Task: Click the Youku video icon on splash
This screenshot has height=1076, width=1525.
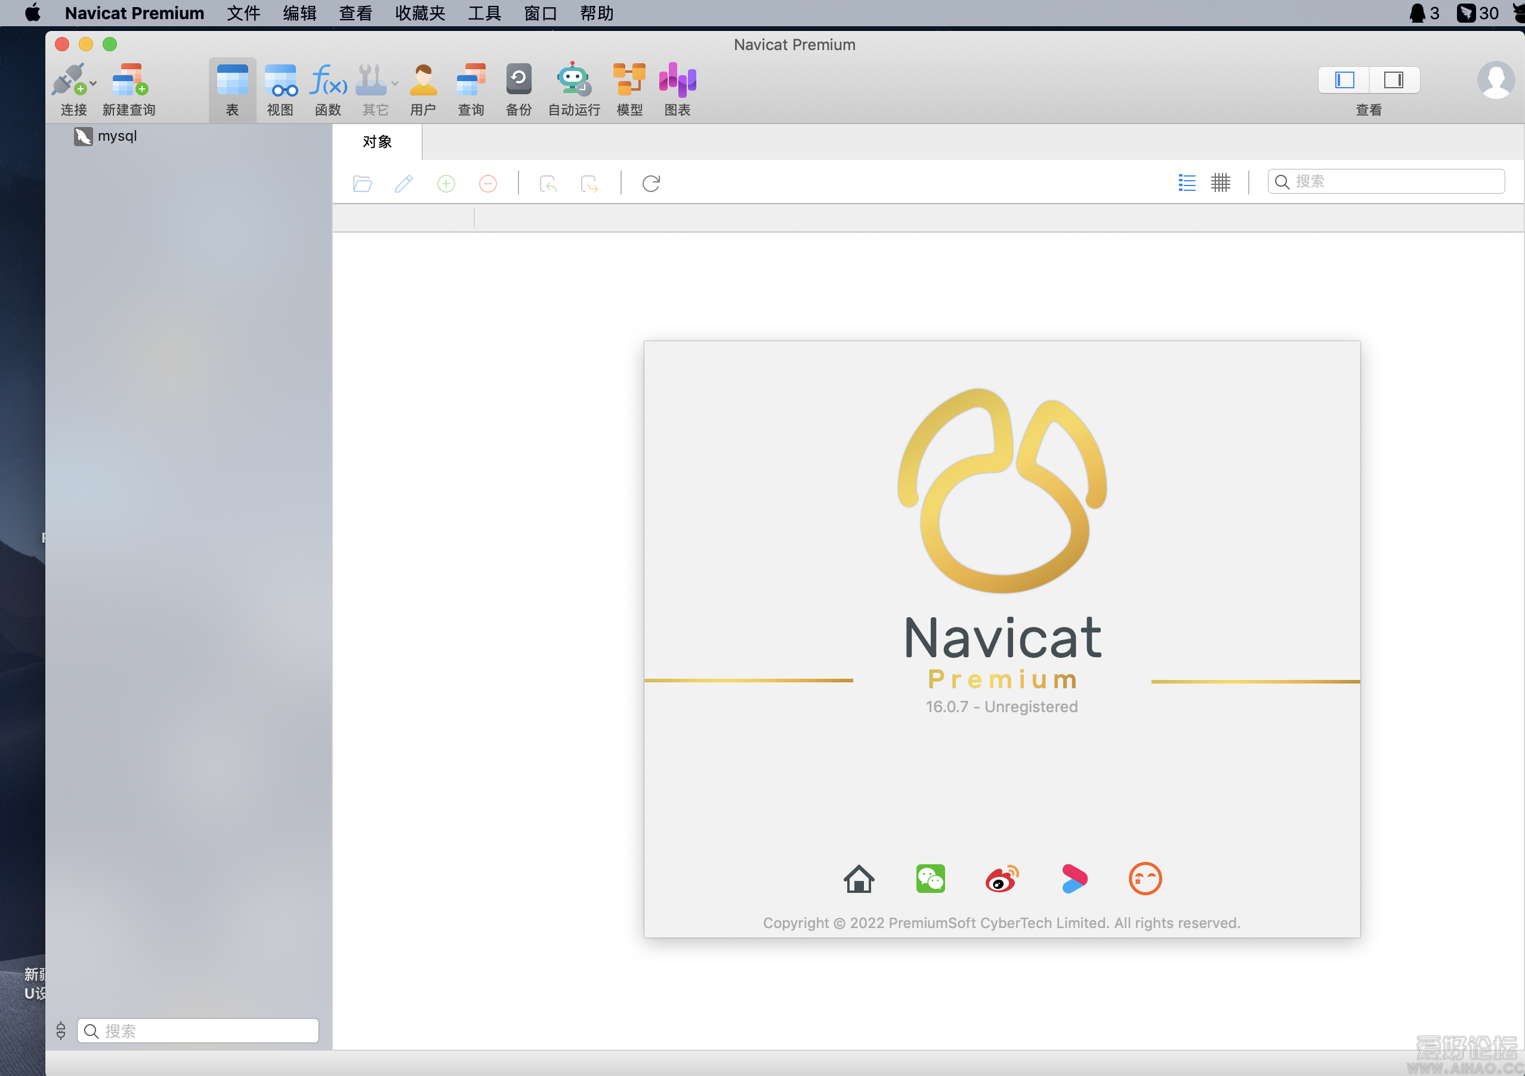Action: 1074,879
